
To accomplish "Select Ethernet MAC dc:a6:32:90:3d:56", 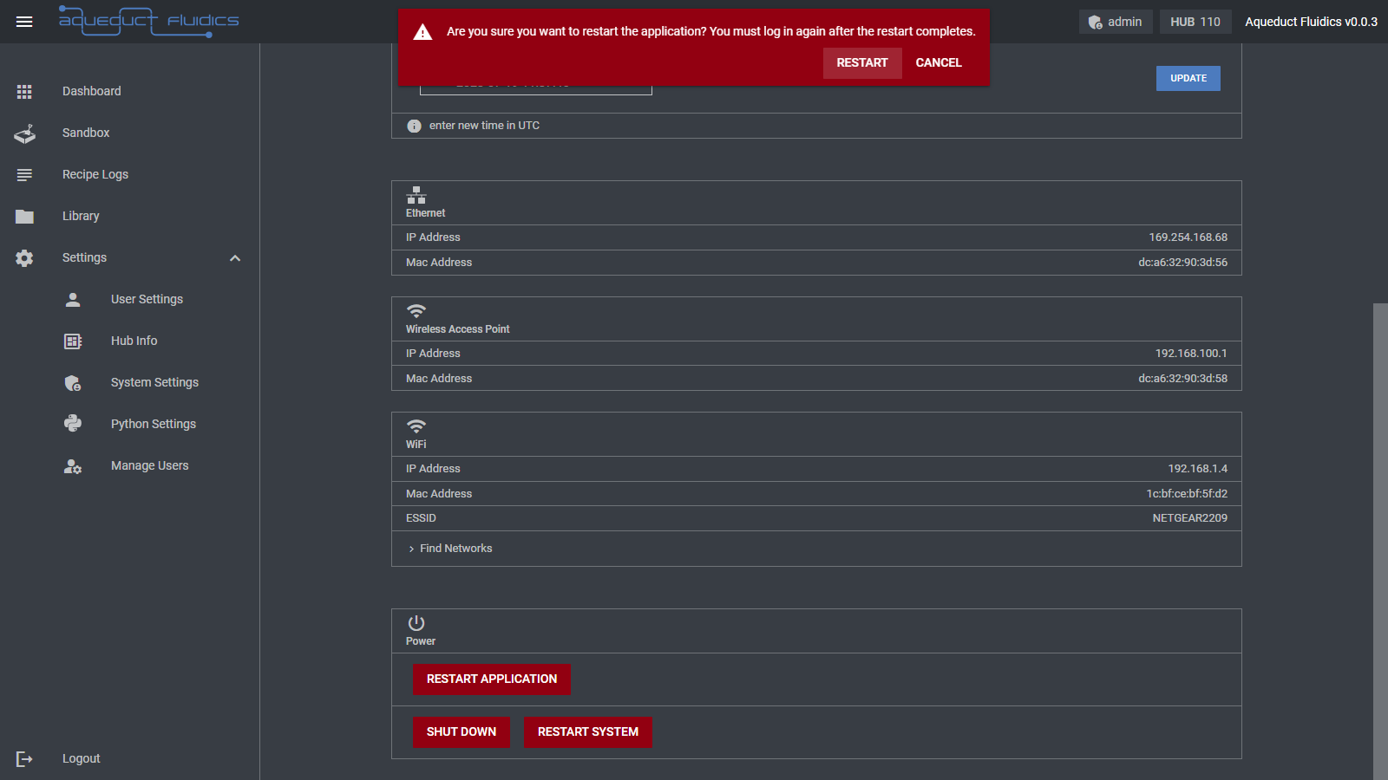I will point(1182,263).
